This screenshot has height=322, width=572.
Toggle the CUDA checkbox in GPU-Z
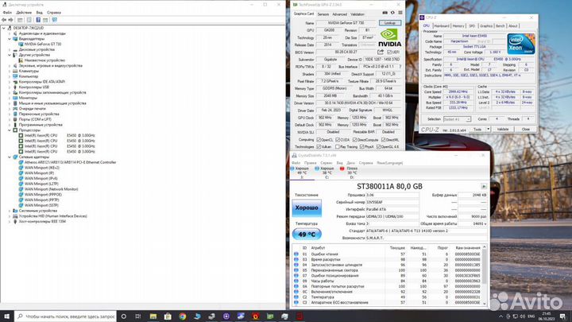(x=338, y=140)
